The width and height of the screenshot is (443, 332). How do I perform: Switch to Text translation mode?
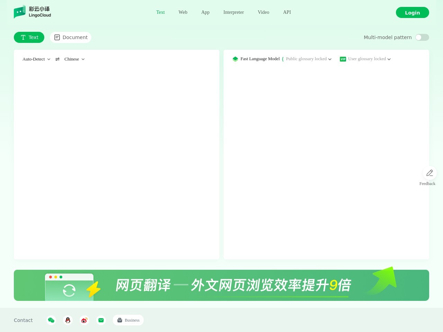click(x=29, y=37)
